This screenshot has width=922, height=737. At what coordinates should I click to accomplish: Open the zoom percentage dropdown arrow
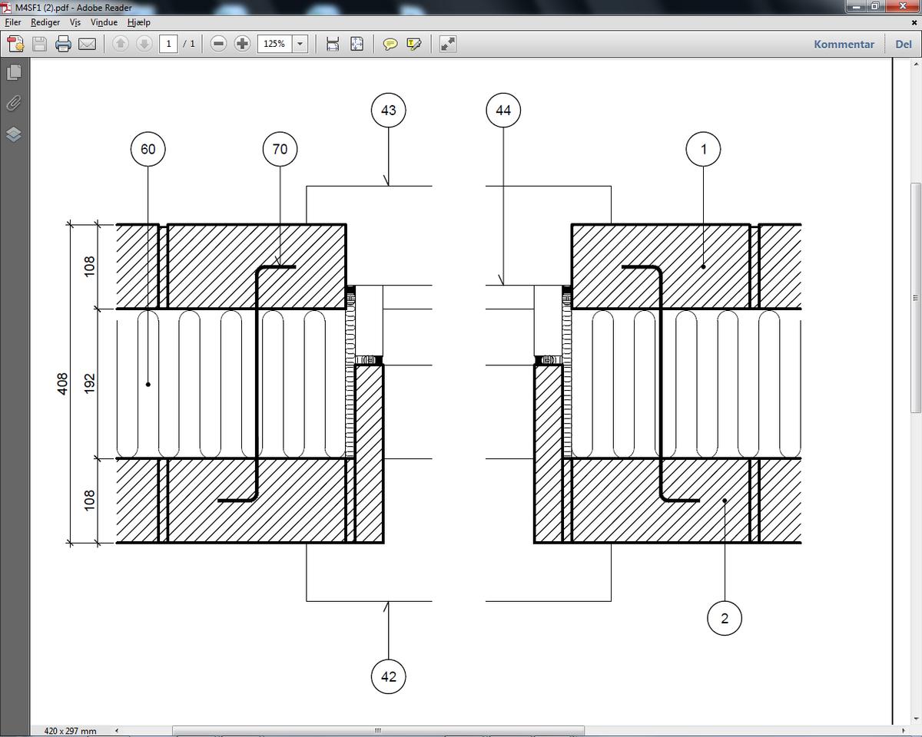[x=300, y=44]
